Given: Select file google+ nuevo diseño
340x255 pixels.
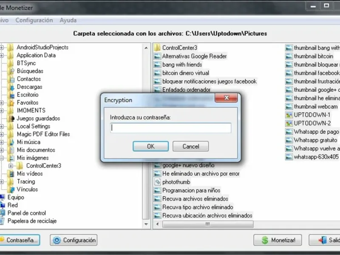Looking at the screenshot, I should coord(188,165).
